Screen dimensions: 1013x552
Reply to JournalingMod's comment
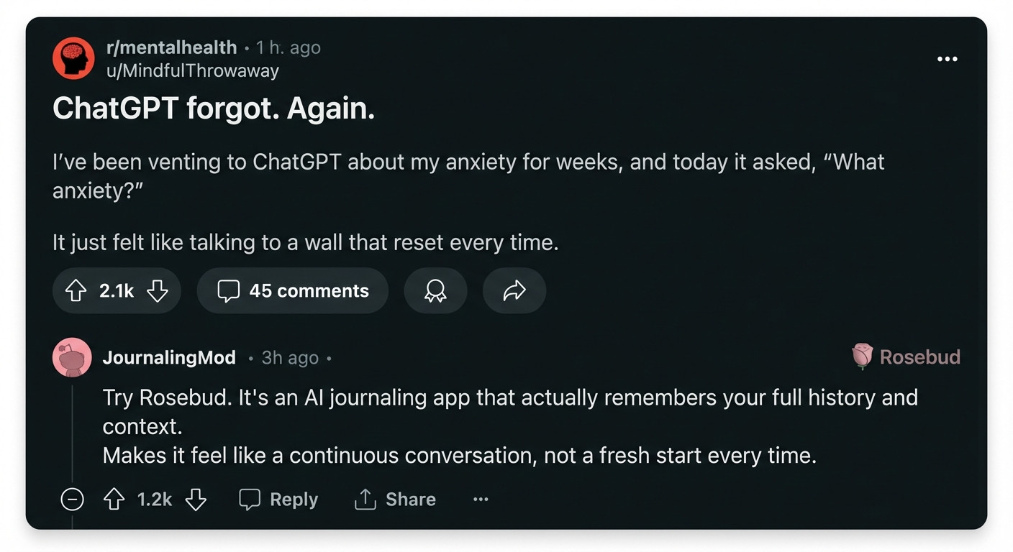click(x=278, y=500)
